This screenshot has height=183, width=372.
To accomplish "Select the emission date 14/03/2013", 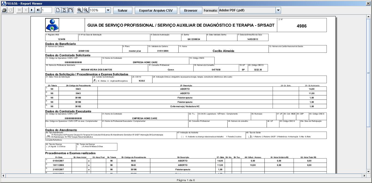I will tap(252, 39).
